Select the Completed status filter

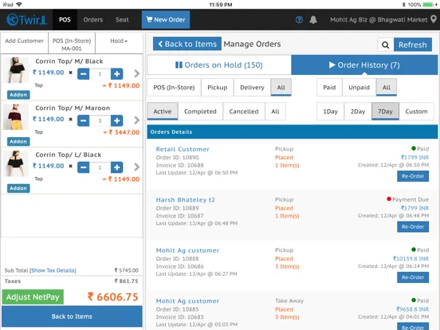pos(200,112)
